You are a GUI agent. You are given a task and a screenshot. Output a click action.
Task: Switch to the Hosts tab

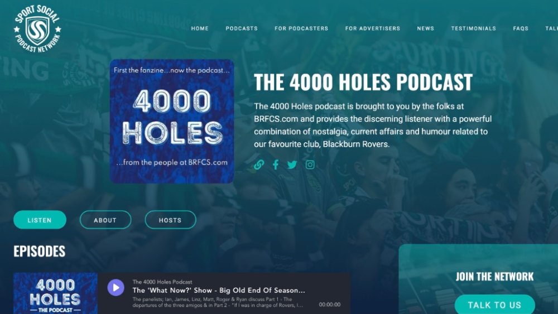point(170,220)
